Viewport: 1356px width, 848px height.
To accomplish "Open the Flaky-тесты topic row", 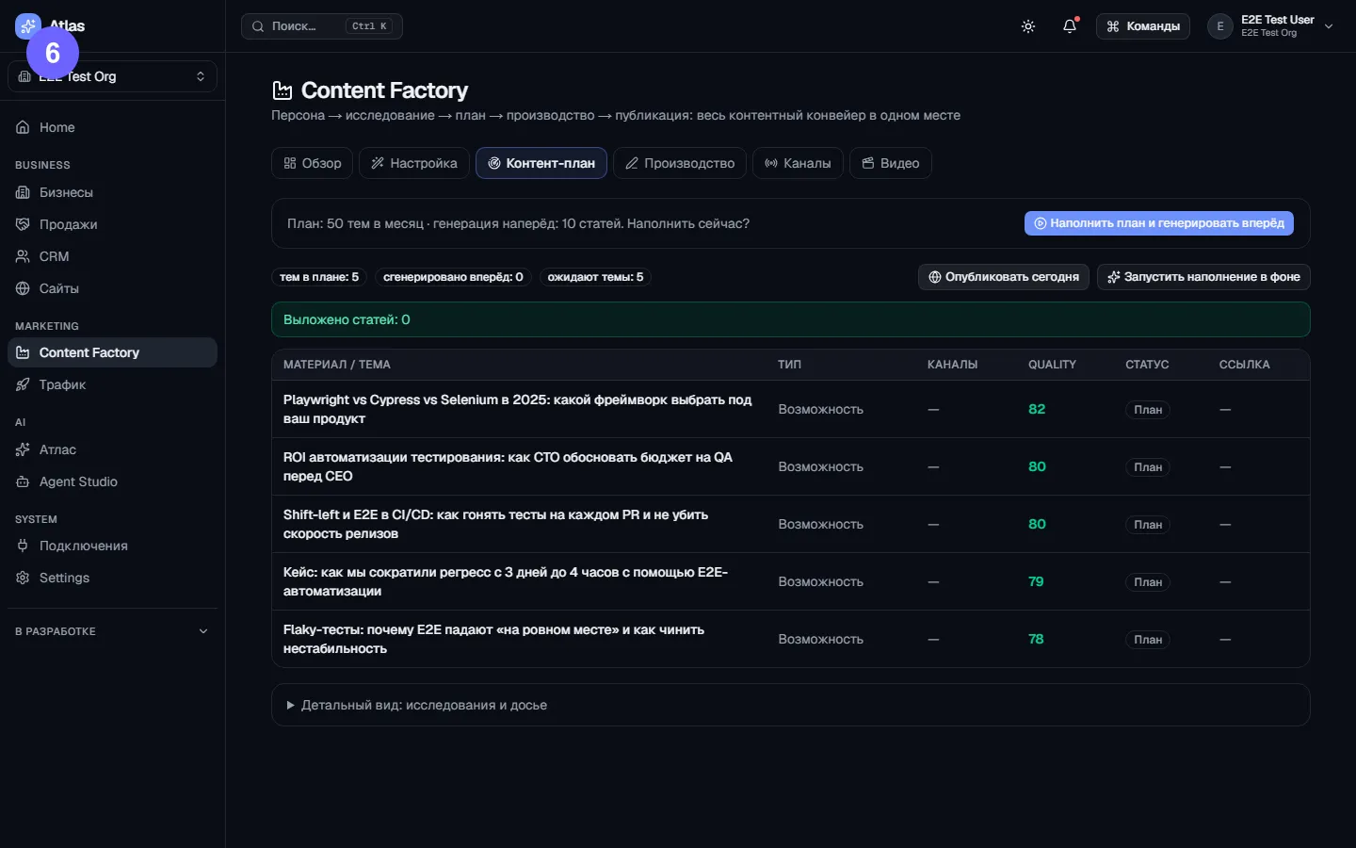I will (x=791, y=639).
